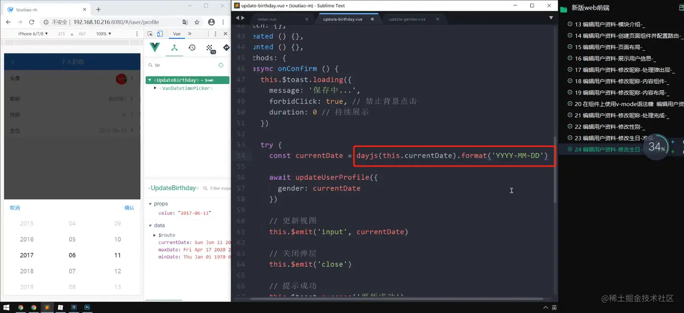Select year 2016 in the date picker

[27, 239]
